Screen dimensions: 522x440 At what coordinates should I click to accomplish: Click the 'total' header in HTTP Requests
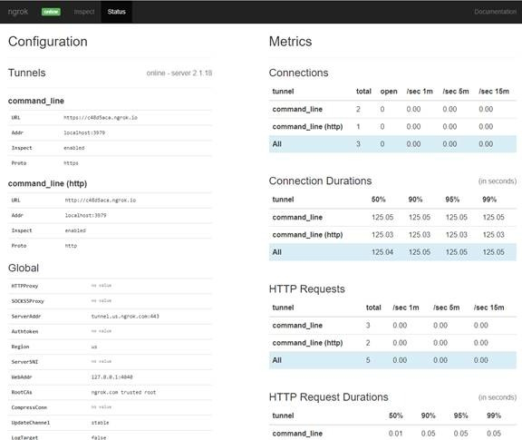(373, 308)
